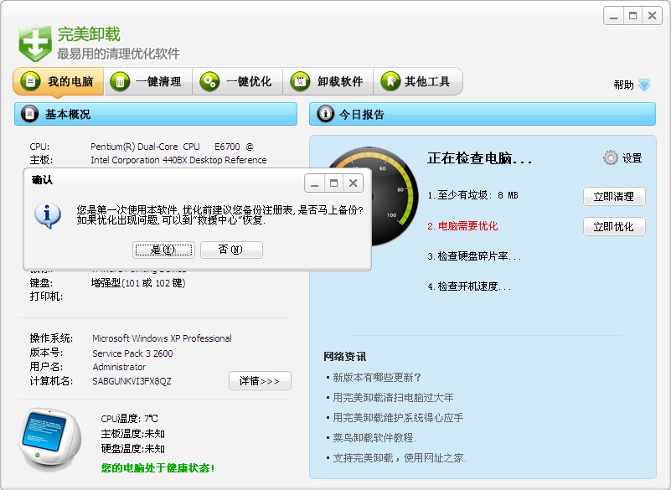Click the 立即优化 button
Screen dimensions: 671x490
tap(614, 226)
